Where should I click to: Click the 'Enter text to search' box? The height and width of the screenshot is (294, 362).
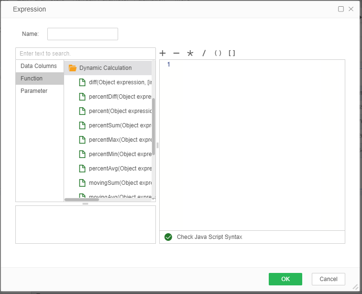(86, 54)
